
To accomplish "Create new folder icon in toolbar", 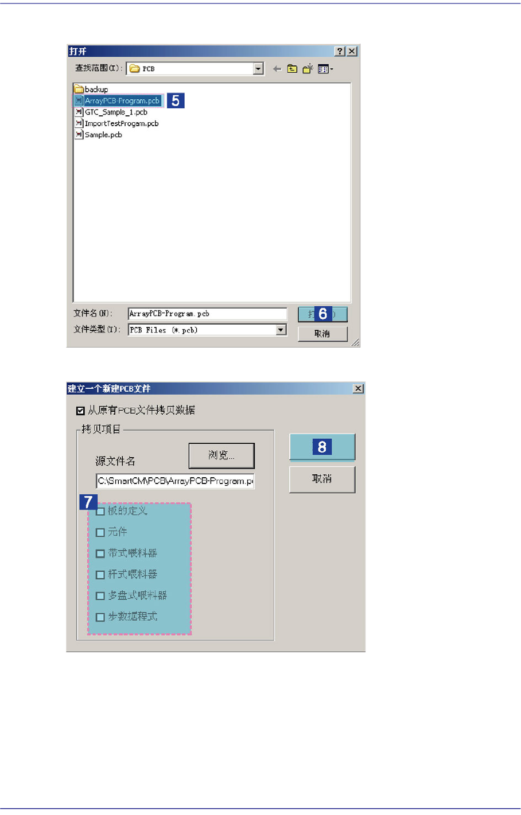I will 308,69.
